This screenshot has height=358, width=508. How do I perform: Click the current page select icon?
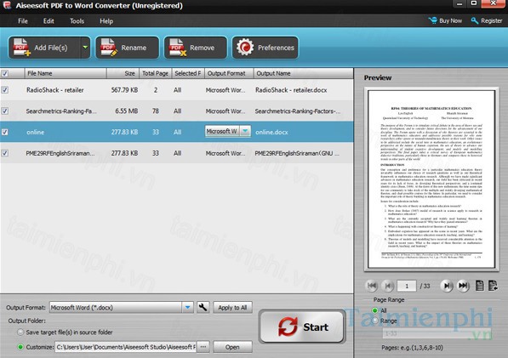(x=479, y=286)
